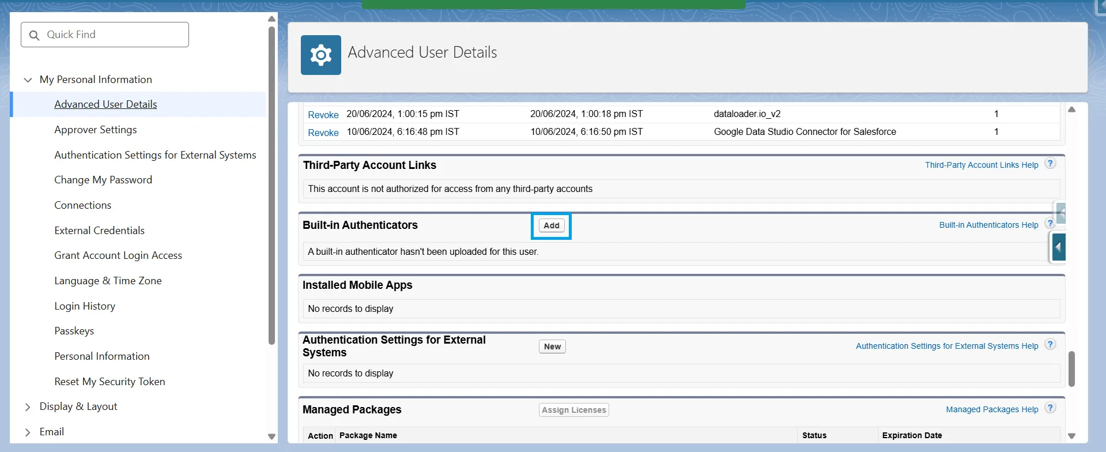Open Approver Settings page
The image size is (1106, 452).
point(96,130)
